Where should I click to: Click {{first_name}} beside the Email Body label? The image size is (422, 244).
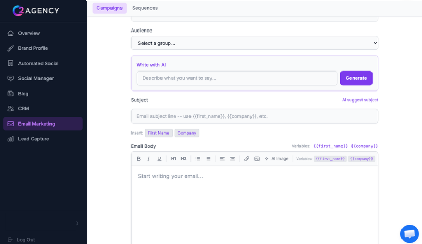330,146
